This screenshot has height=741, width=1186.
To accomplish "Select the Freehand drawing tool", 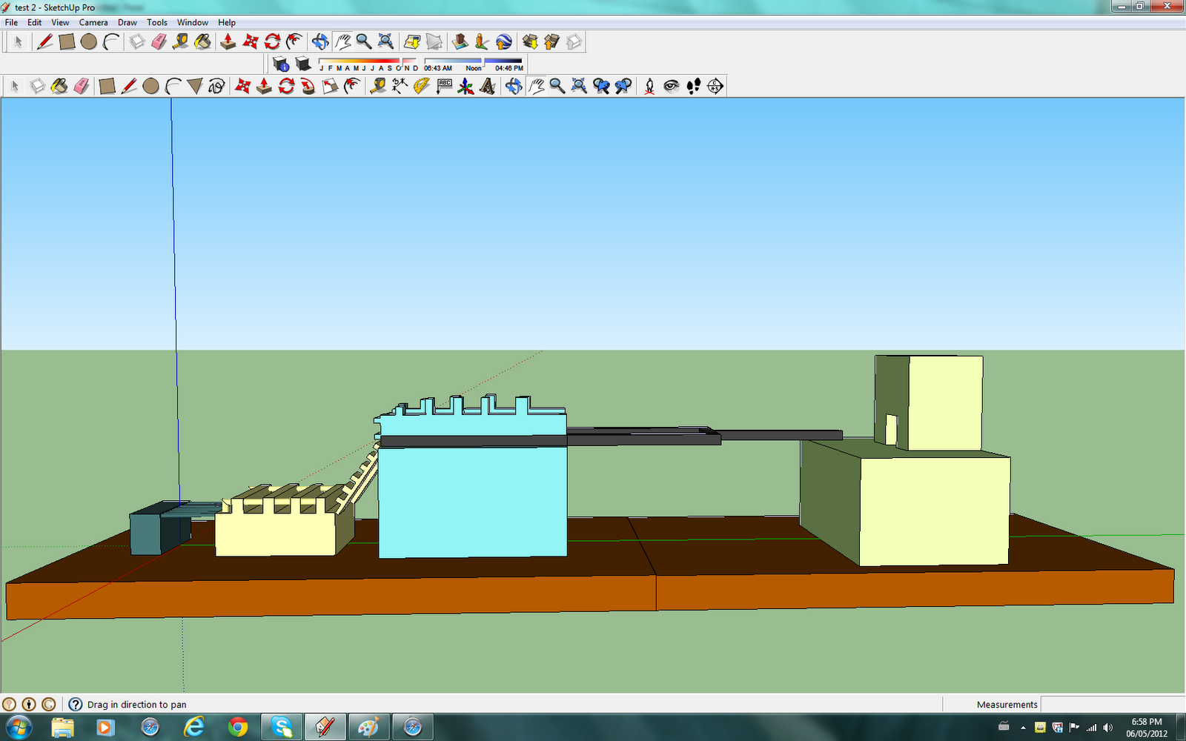I will 216,87.
